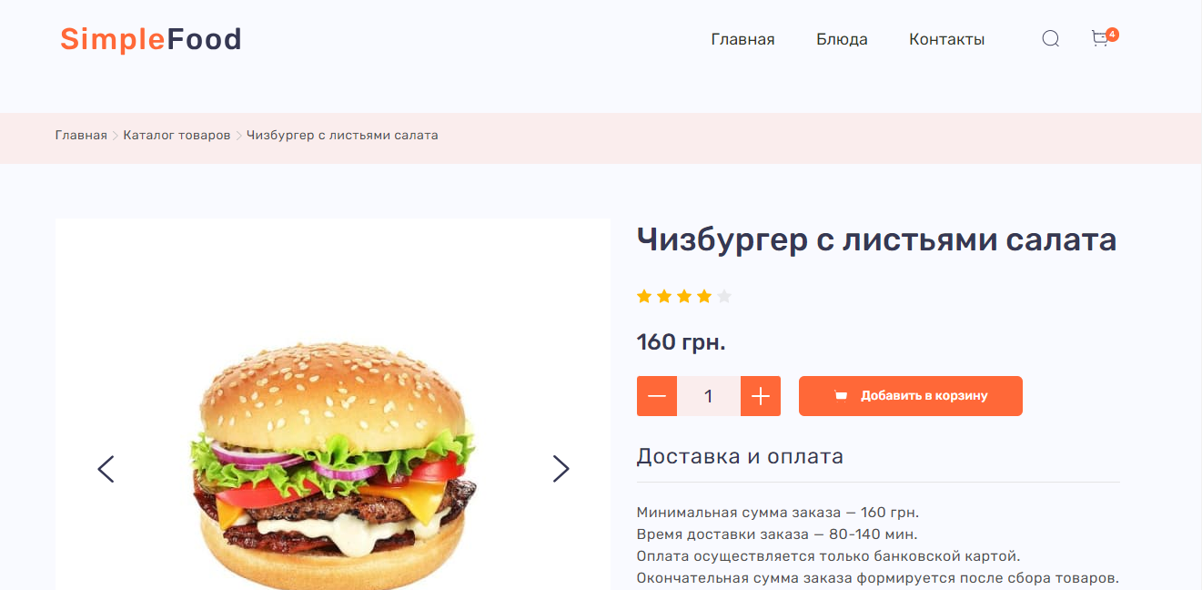1202x590 pixels.
Task: Click the first rating star
Action: [x=644, y=296]
